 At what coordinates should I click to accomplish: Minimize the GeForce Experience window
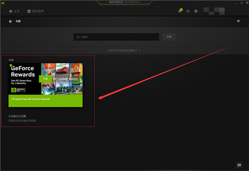[x=237, y=3]
